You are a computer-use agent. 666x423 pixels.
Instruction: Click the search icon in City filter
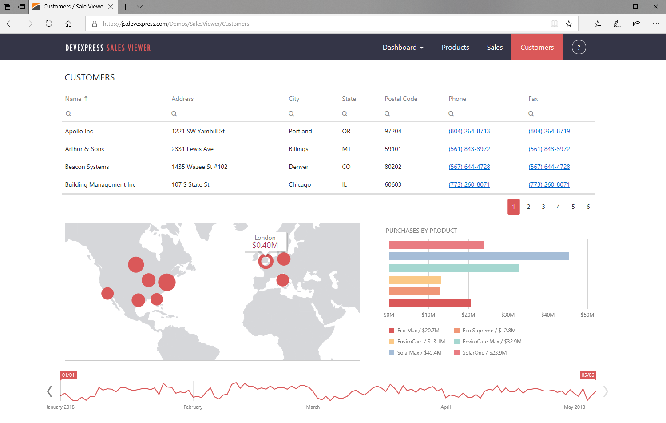[291, 114]
